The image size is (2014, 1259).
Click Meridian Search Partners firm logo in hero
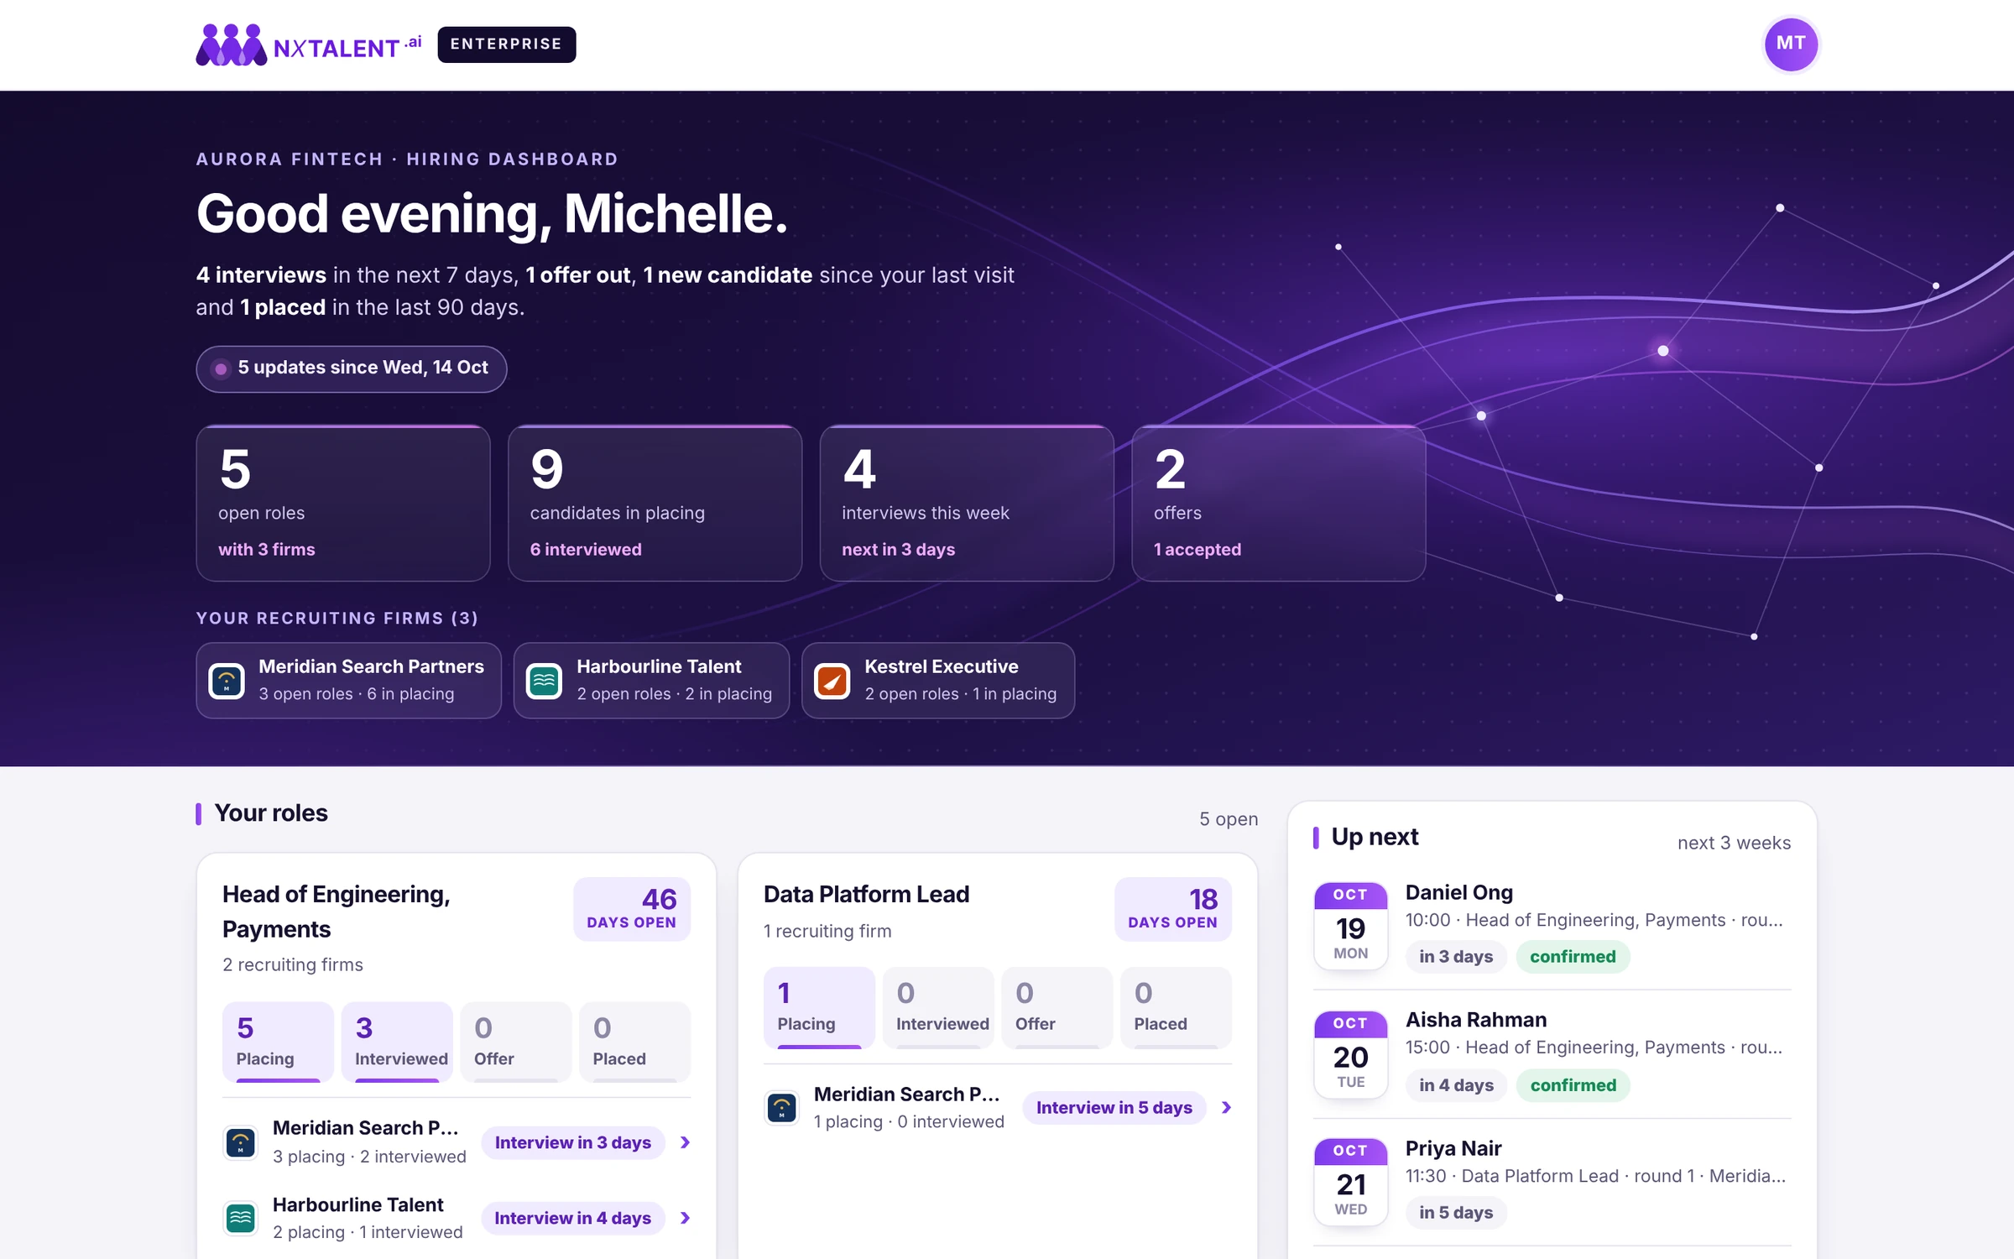point(227,681)
